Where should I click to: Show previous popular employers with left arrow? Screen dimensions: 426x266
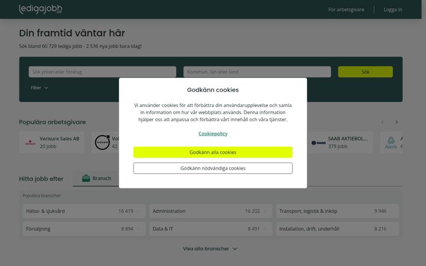pos(382,122)
